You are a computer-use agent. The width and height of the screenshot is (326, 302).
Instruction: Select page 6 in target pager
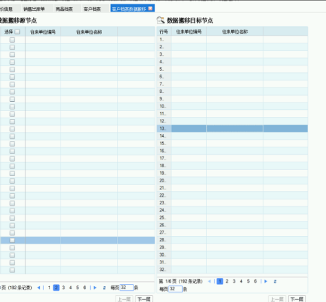(x=255, y=281)
